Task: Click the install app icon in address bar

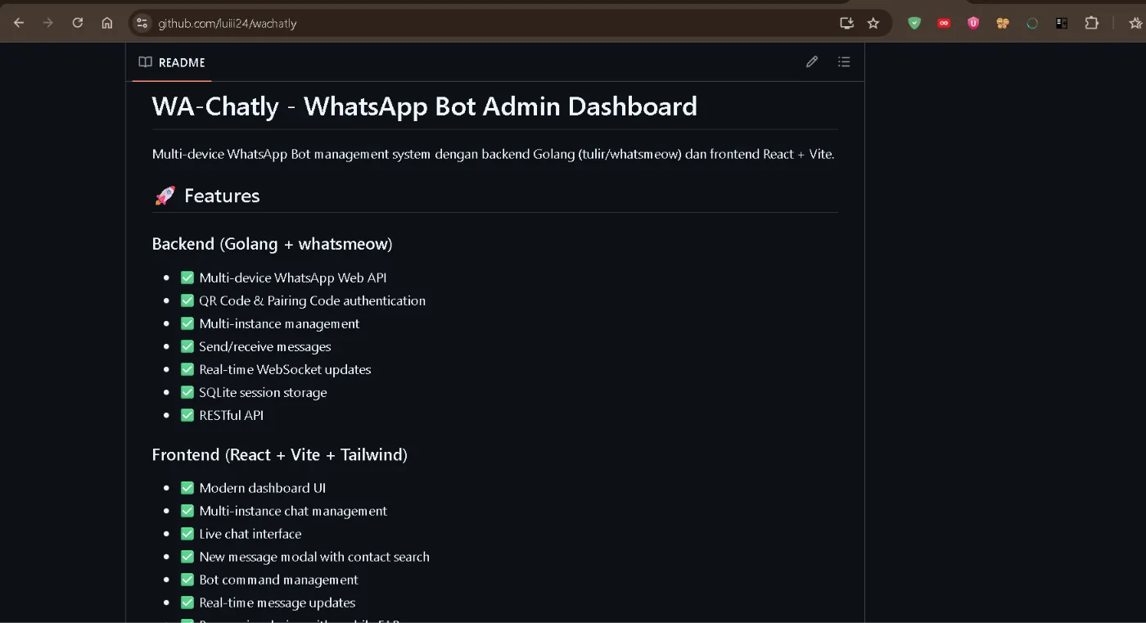Action: coord(847,23)
